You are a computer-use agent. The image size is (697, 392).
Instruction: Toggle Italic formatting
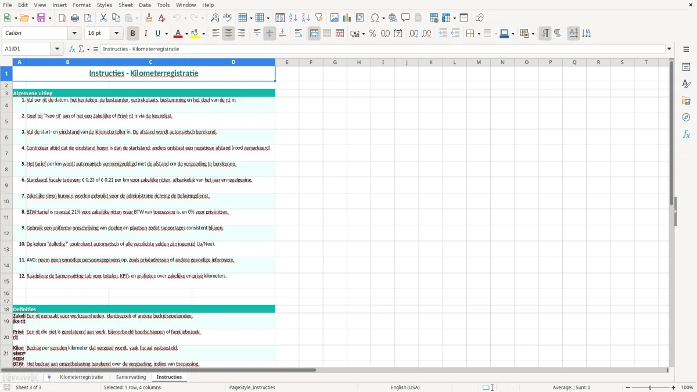click(146, 34)
